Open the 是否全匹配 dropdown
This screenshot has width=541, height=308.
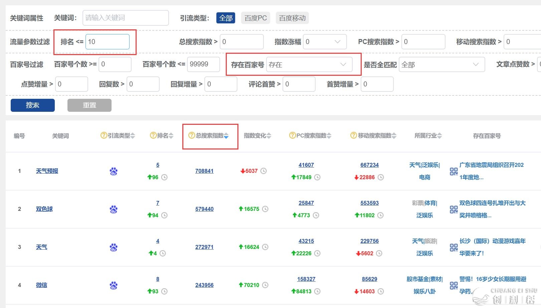[441, 65]
